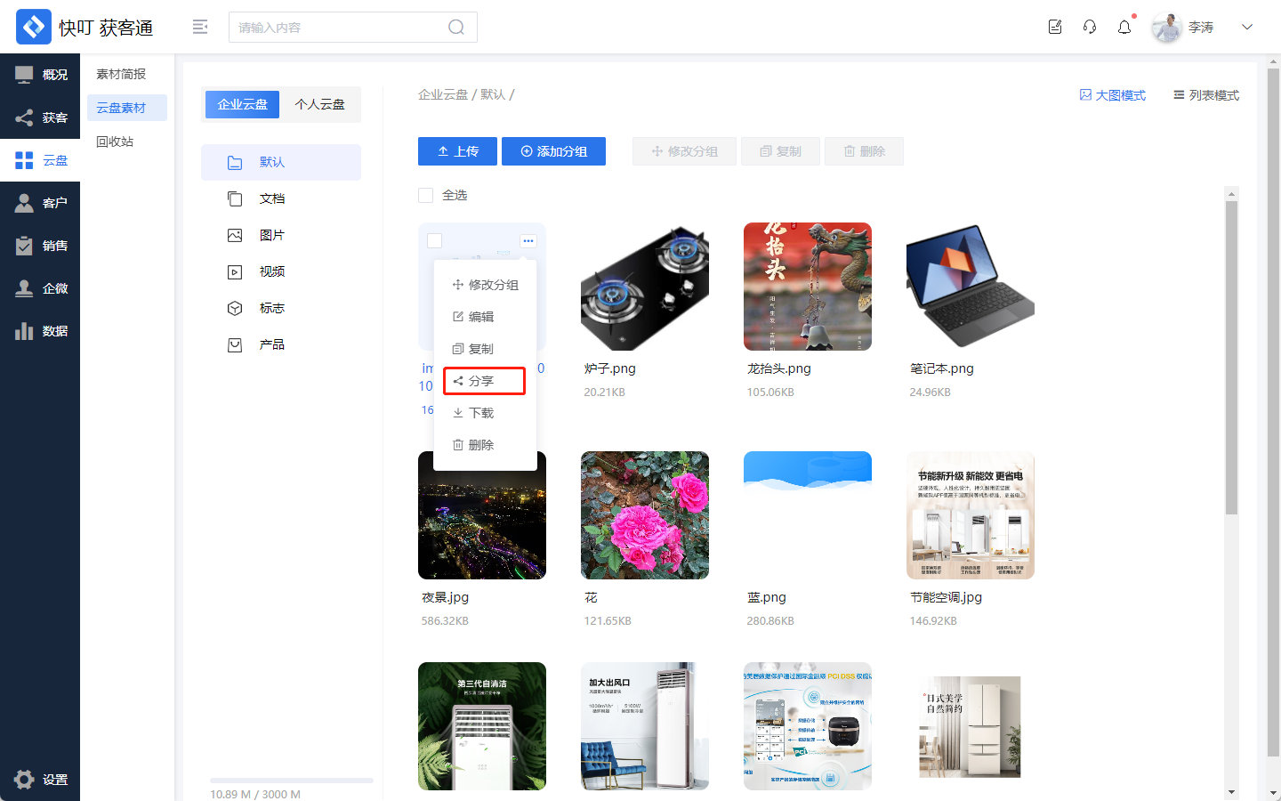Select the 默认 folder

click(x=281, y=162)
